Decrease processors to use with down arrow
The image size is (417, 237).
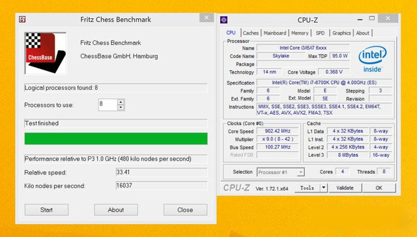point(121,107)
